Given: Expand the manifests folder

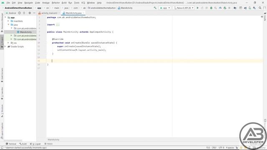Looking at the screenshot, I should (x=8, y=21).
